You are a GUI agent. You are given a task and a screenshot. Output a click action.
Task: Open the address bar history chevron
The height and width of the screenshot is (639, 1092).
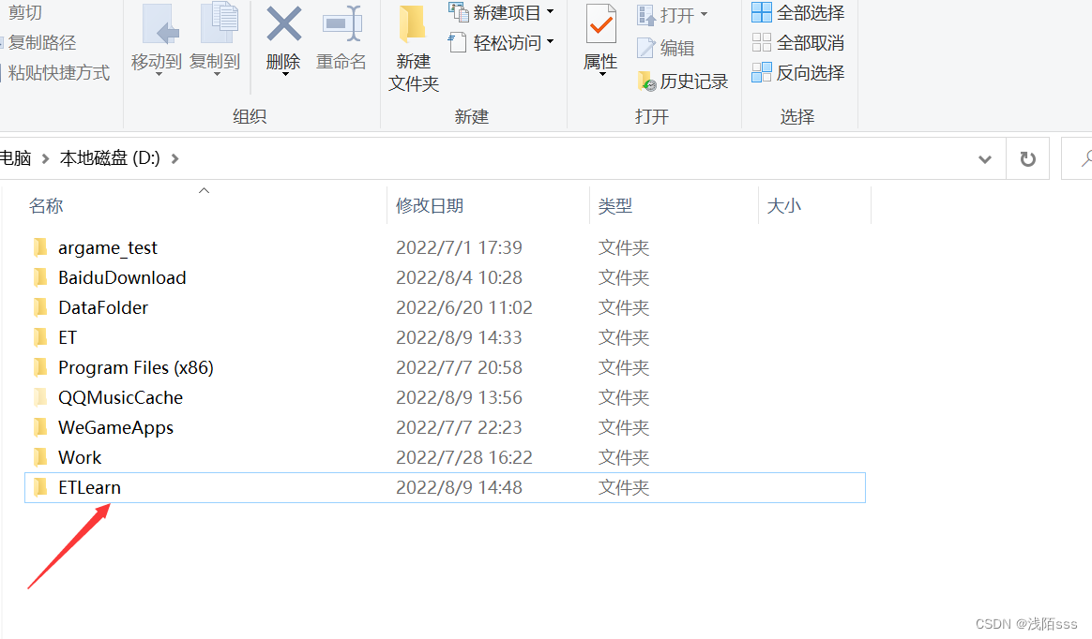pyautogui.click(x=984, y=157)
